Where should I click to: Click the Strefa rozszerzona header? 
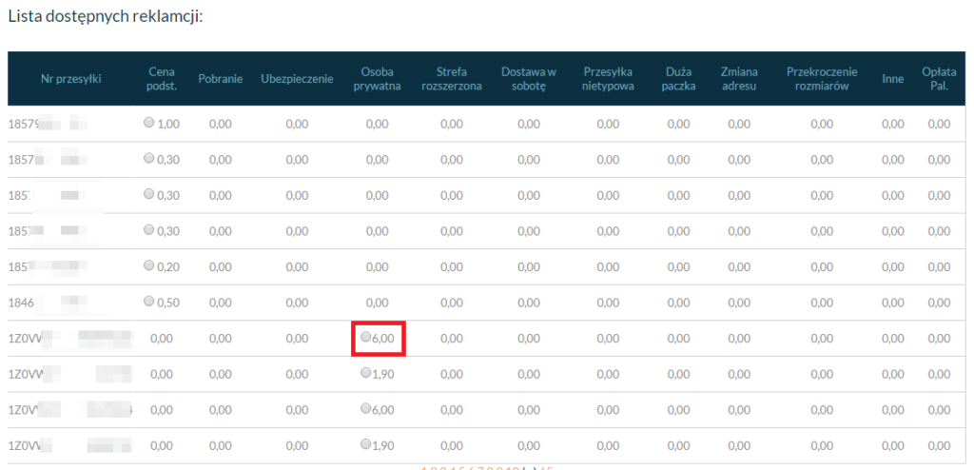pos(452,79)
